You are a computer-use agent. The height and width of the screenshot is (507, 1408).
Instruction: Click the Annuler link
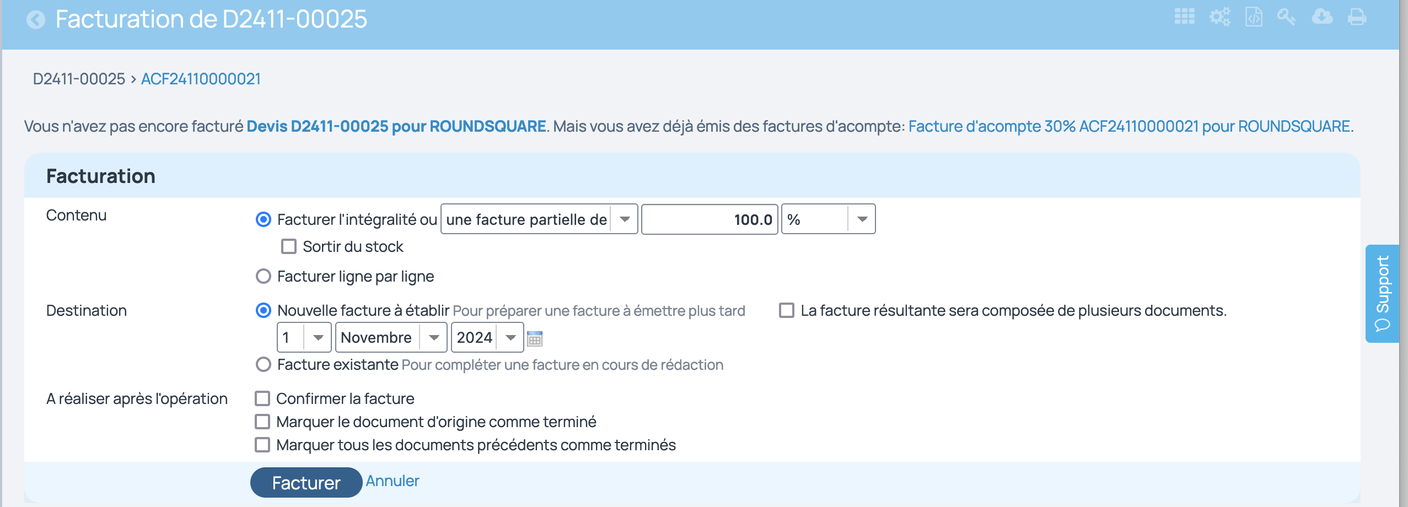[x=393, y=480]
